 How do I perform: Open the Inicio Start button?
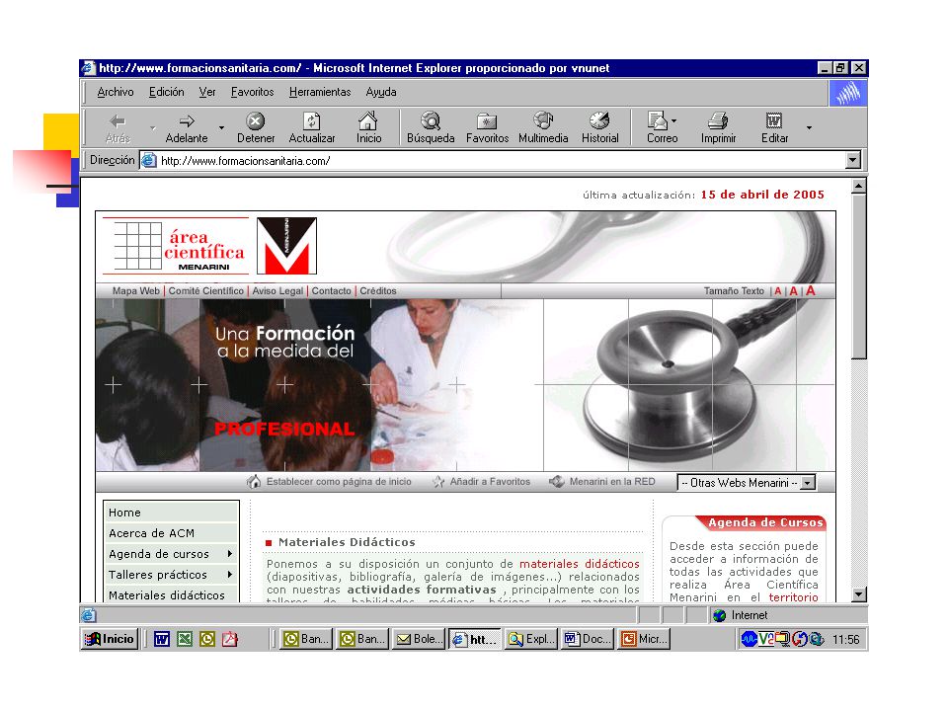tap(110, 639)
